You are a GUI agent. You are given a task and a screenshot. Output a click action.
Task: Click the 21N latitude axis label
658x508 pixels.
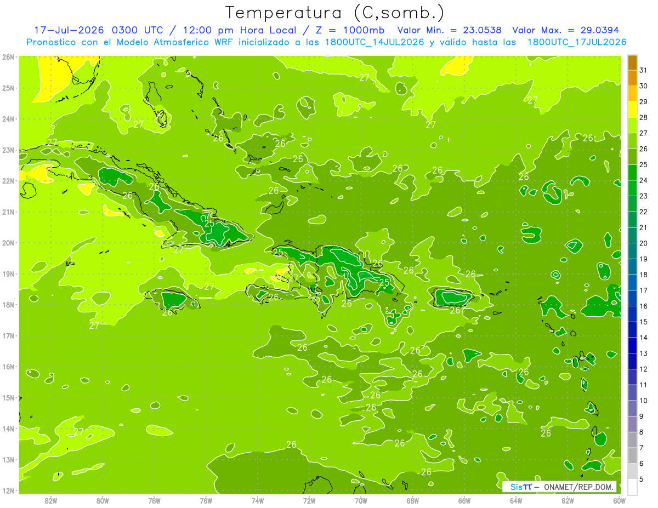[8, 212]
